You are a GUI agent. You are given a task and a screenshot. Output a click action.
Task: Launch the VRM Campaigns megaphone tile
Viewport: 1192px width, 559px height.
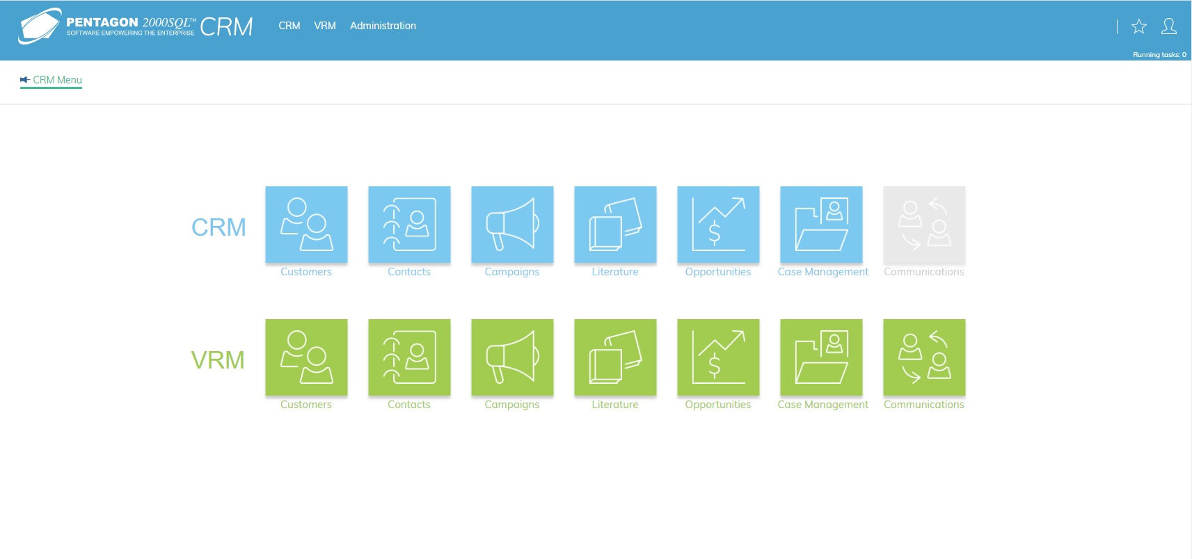coord(512,357)
